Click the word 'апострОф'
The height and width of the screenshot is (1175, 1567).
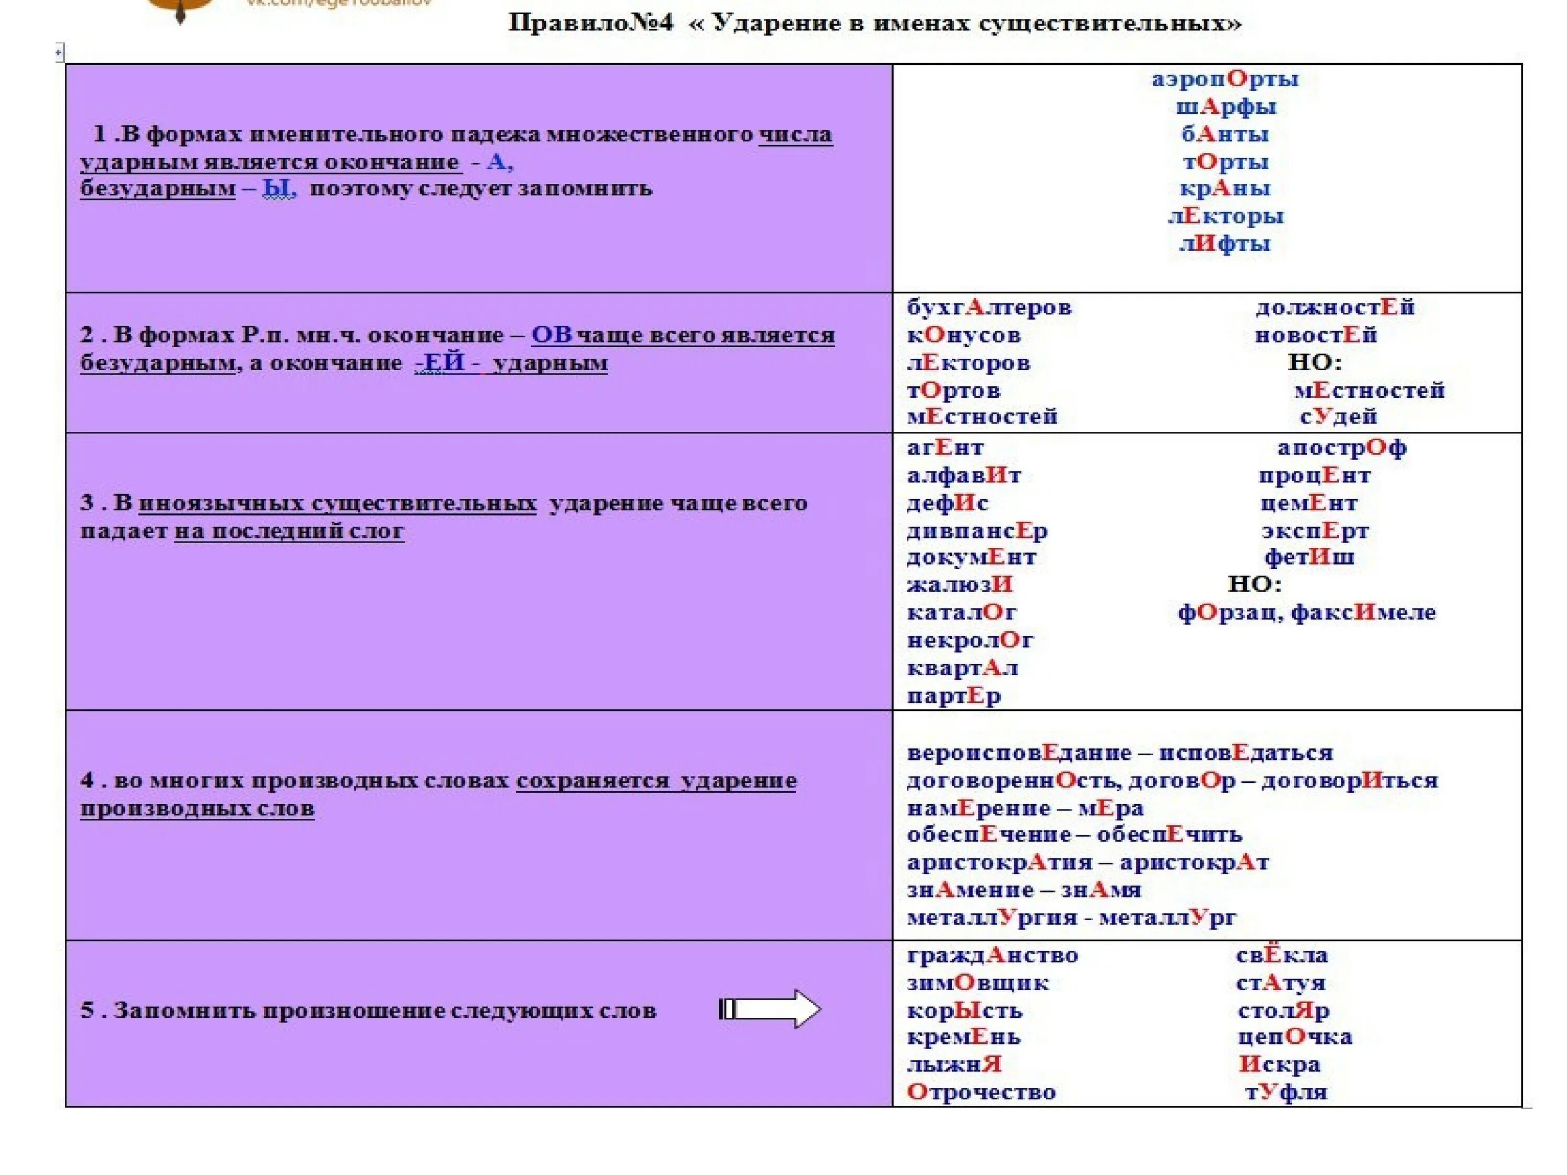click(x=1342, y=448)
